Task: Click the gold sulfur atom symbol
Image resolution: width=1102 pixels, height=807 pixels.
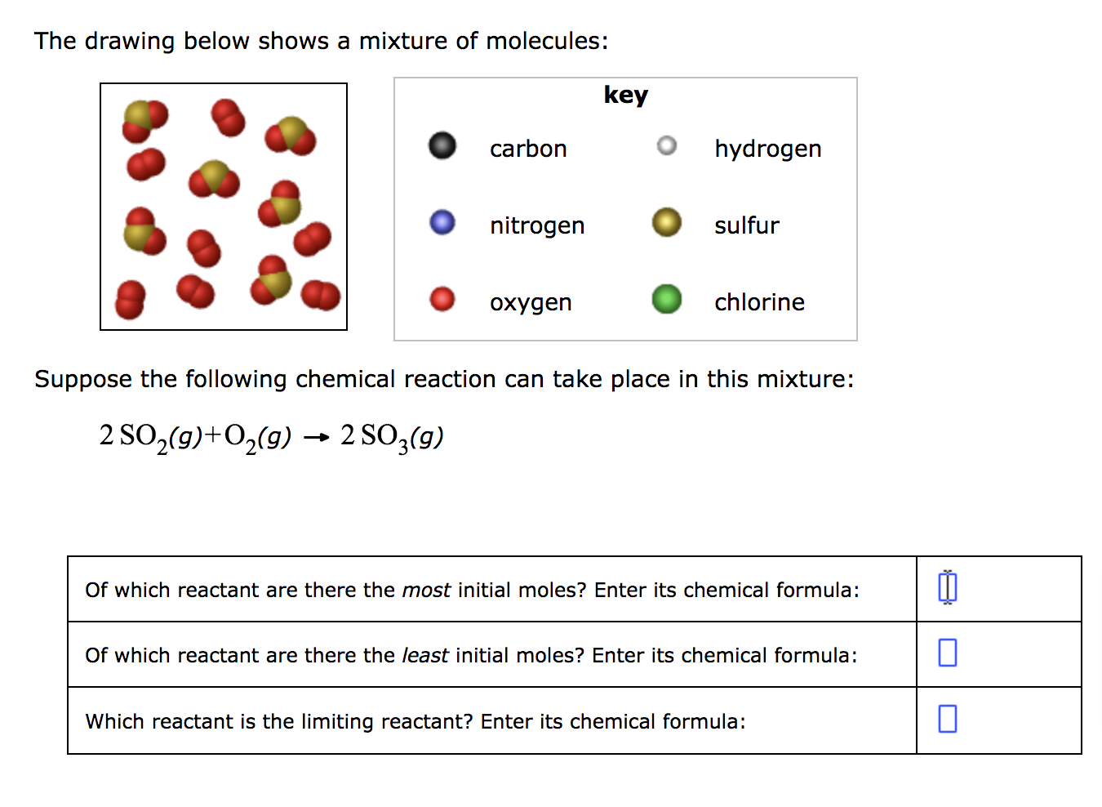Action: [x=667, y=221]
